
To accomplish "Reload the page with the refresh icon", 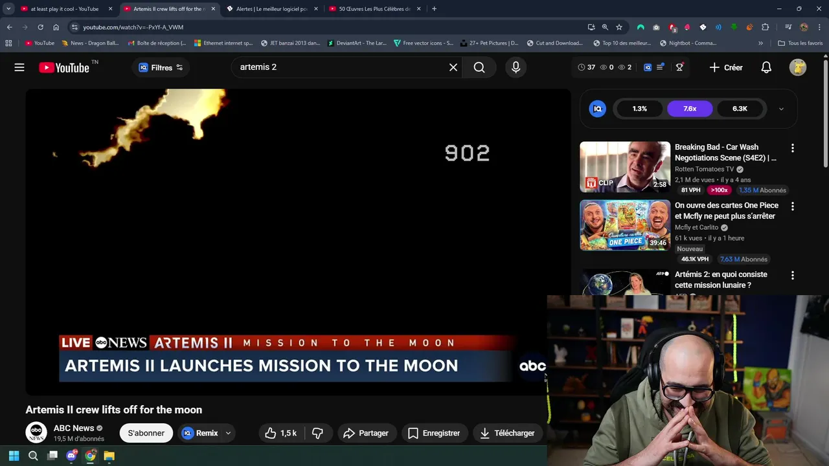I will pyautogui.click(x=40, y=27).
